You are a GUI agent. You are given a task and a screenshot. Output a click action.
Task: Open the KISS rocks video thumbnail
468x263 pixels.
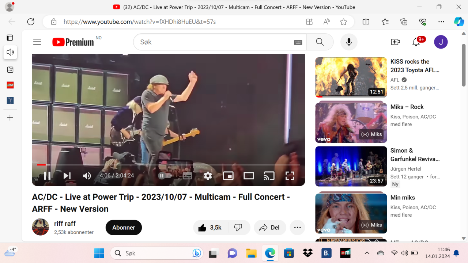pos(351,77)
